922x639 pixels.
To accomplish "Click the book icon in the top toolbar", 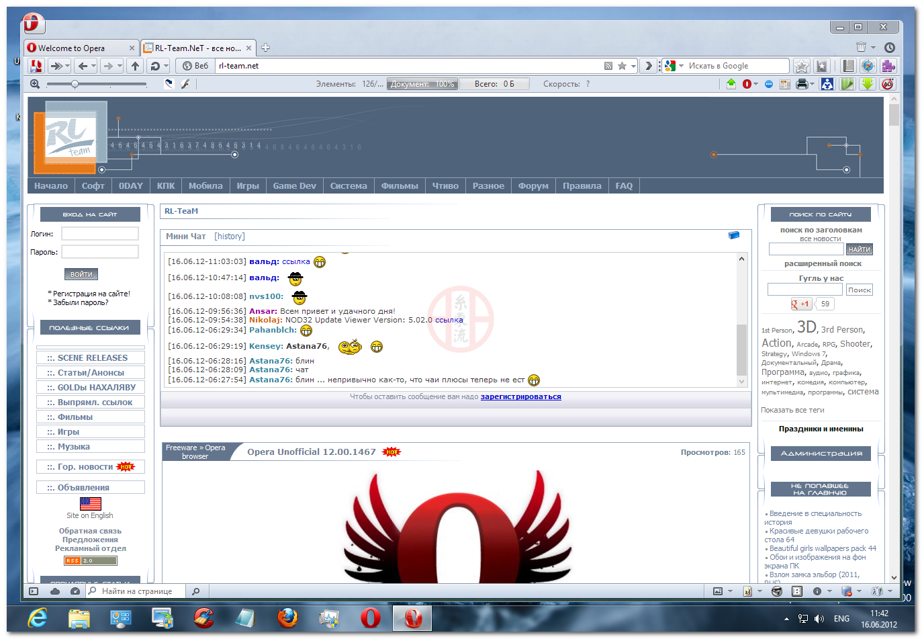I will pos(848,66).
